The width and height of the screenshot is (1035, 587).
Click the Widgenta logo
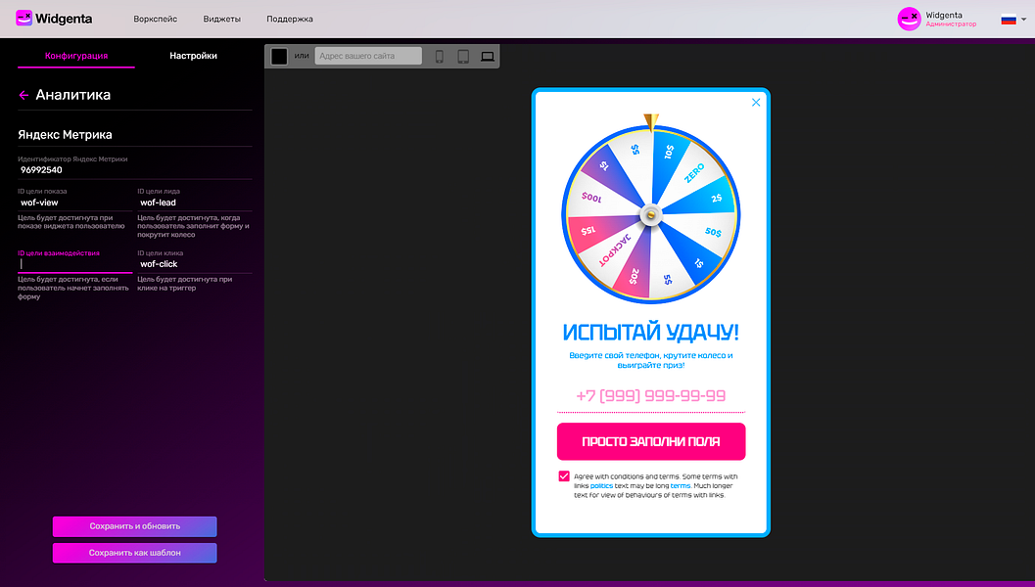[54, 19]
